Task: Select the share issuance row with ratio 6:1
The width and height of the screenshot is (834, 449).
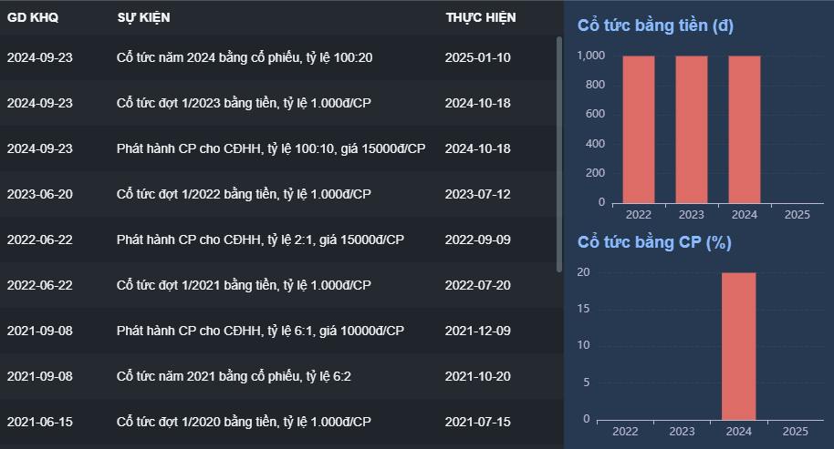Action: tap(260, 331)
